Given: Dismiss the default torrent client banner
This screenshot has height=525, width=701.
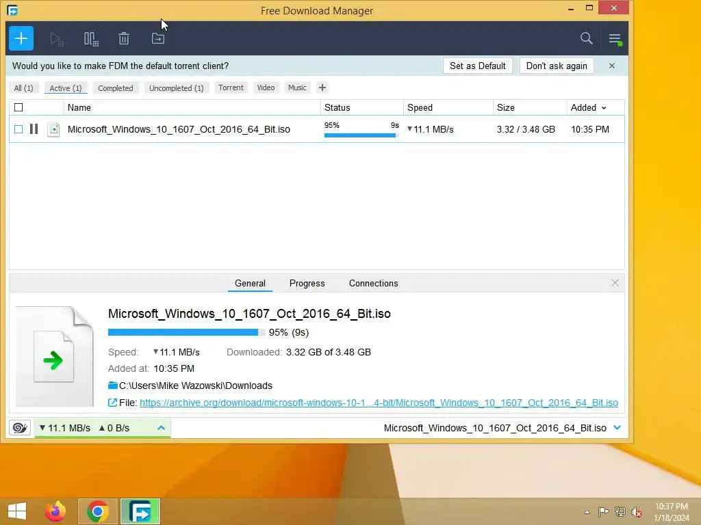Looking at the screenshot, I should click(612, 66).
